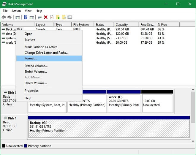The width and height of the screenshot is (196, 155).
Task: Sort by the % Free column header
Action: [168, 25]
